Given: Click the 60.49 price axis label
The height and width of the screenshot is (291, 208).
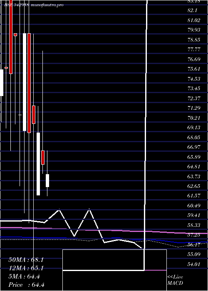Looking at the screenshot, I should click(x=194, y=206).
